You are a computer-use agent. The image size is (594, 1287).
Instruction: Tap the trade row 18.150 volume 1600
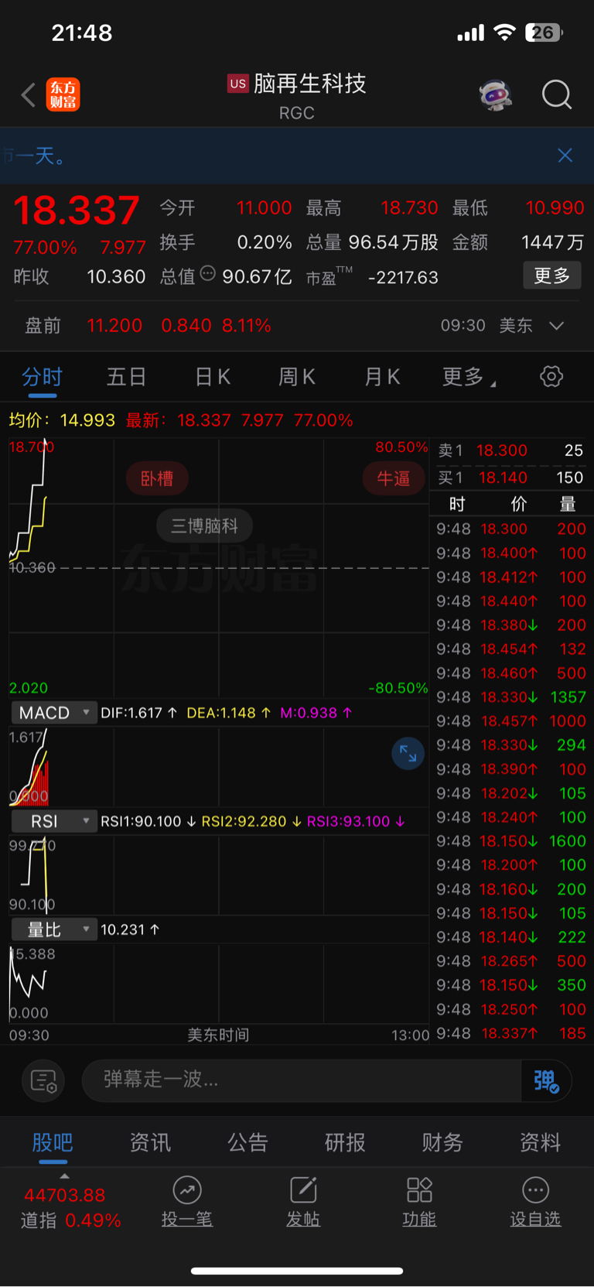pos(511,841)
